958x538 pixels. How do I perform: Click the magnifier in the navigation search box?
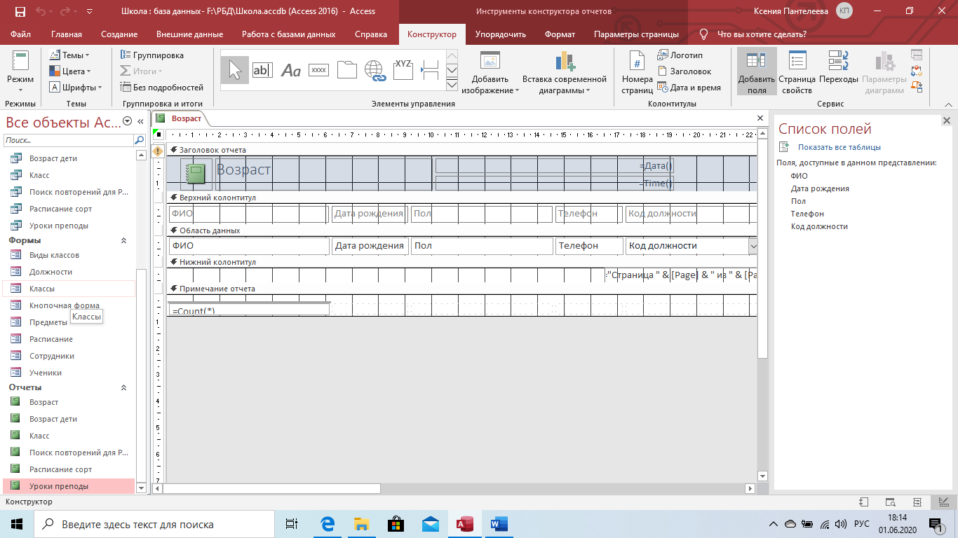[x=139, y=140]
